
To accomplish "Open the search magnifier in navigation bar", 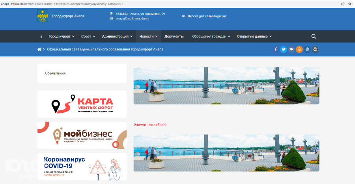I will (x=314, y=36).
